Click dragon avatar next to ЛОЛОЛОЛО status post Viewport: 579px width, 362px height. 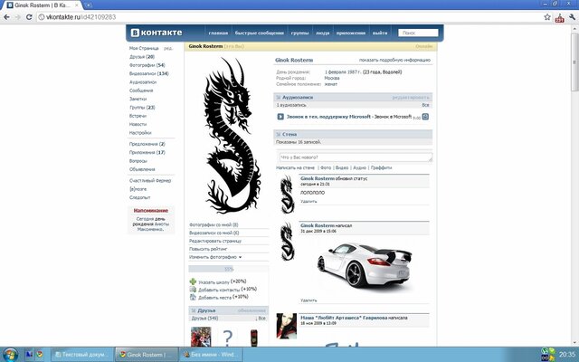(287, 195)
